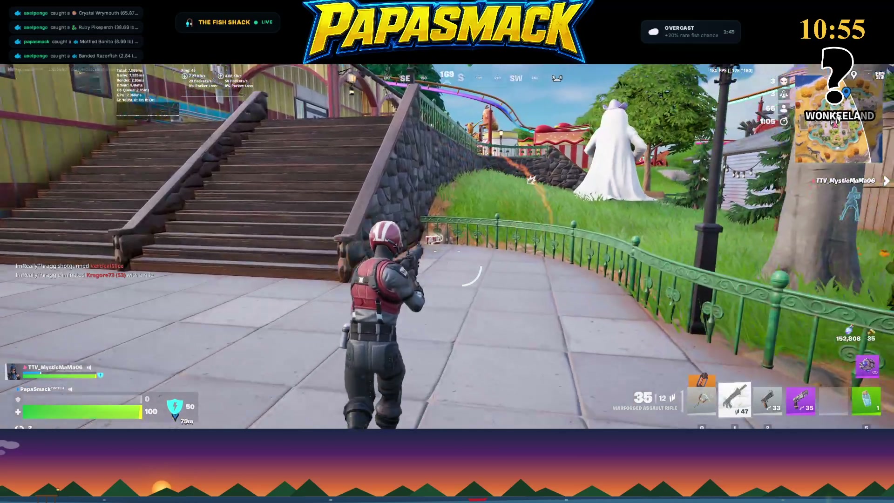Click the OVERCAST weather label
894x503 pixels.
tap(679, 28)
